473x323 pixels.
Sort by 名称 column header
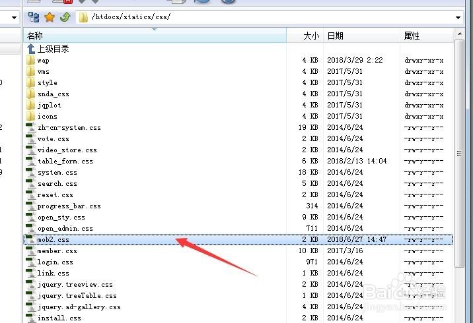[155, 36]
